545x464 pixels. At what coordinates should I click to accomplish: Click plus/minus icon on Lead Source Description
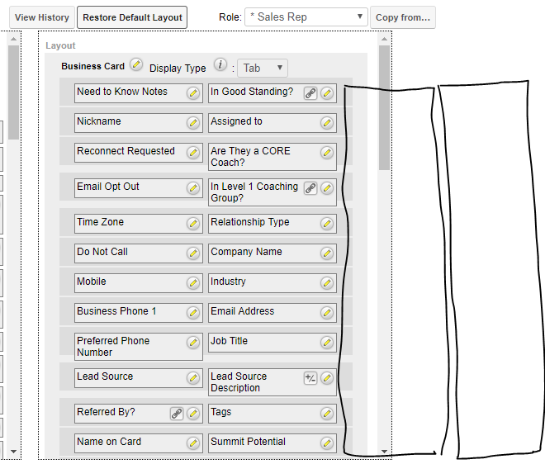(310, 378)
